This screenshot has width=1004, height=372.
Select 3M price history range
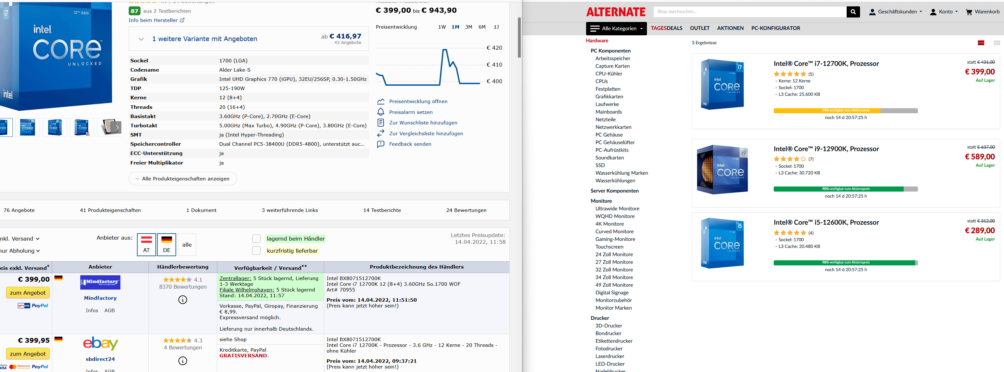469,27
